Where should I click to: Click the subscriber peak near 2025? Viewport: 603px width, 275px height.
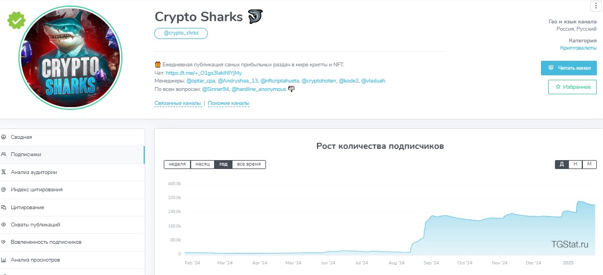coord(578,201)
